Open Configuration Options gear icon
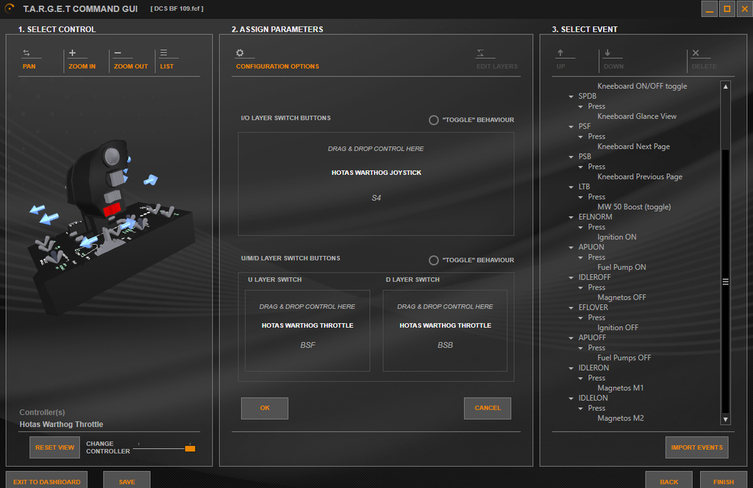This screenshot has height=488, width=753. [x=240, y=54]
